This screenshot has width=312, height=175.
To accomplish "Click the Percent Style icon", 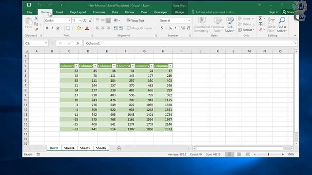I will click(170, 28).
